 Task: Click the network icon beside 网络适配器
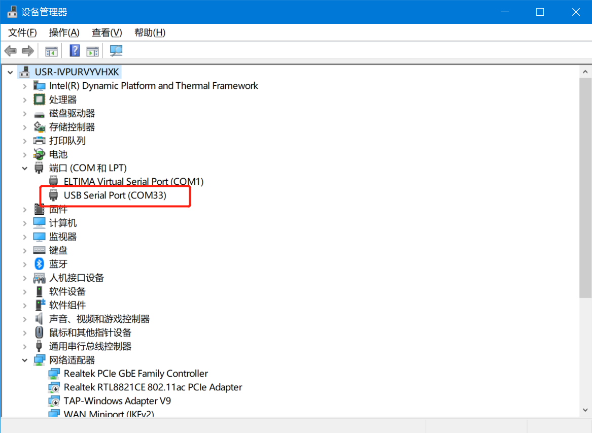click(39, 360)
